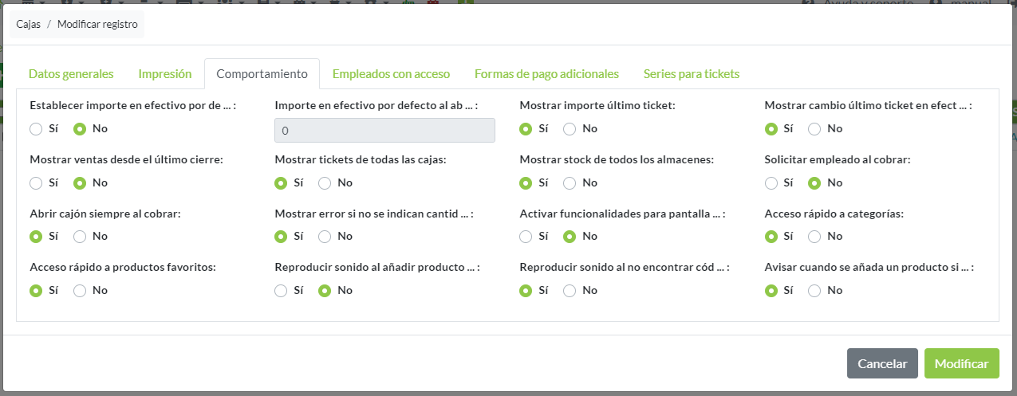Select the Series para tickets tab

(x=691, y=74)
